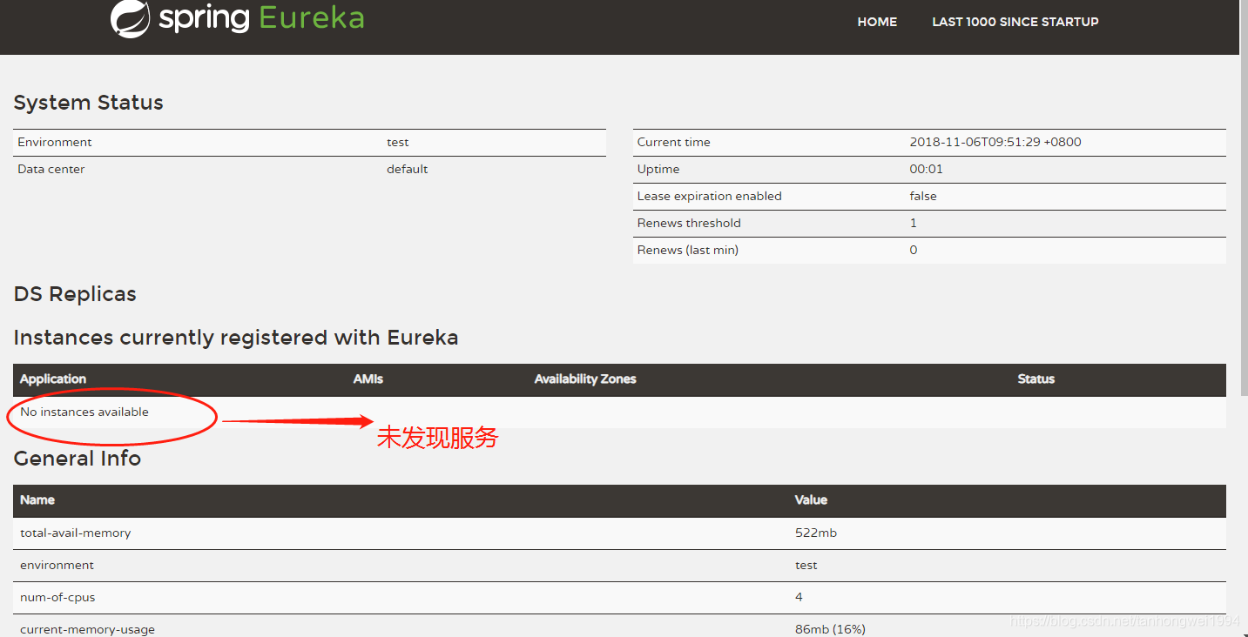Select the num-of-cpus row name
Screen dimensions: 1248x637
(57, 597)
